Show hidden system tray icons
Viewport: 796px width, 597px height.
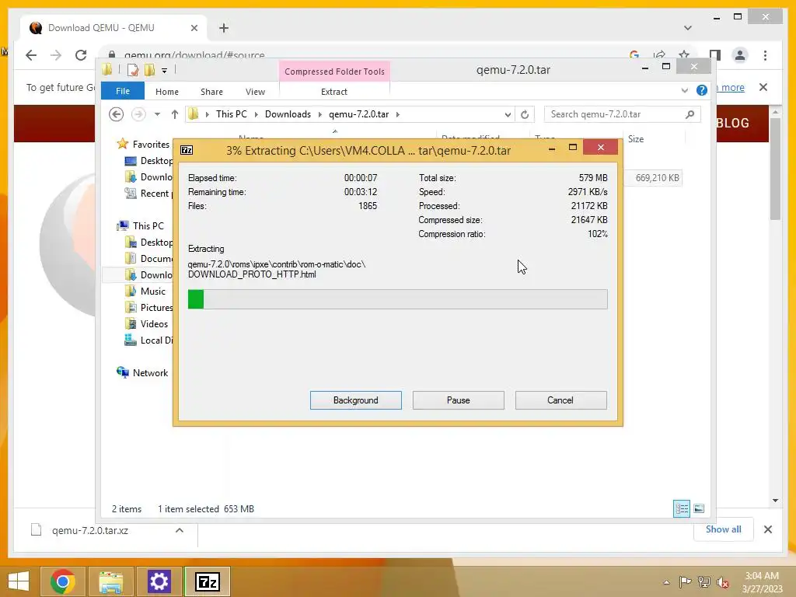666,582
